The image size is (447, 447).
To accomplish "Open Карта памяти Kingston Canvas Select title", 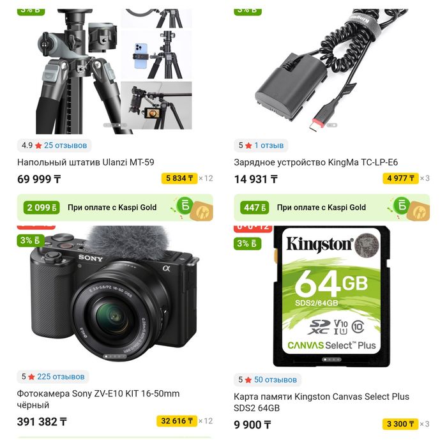I will pyautogui.click(x=321, y=402).
